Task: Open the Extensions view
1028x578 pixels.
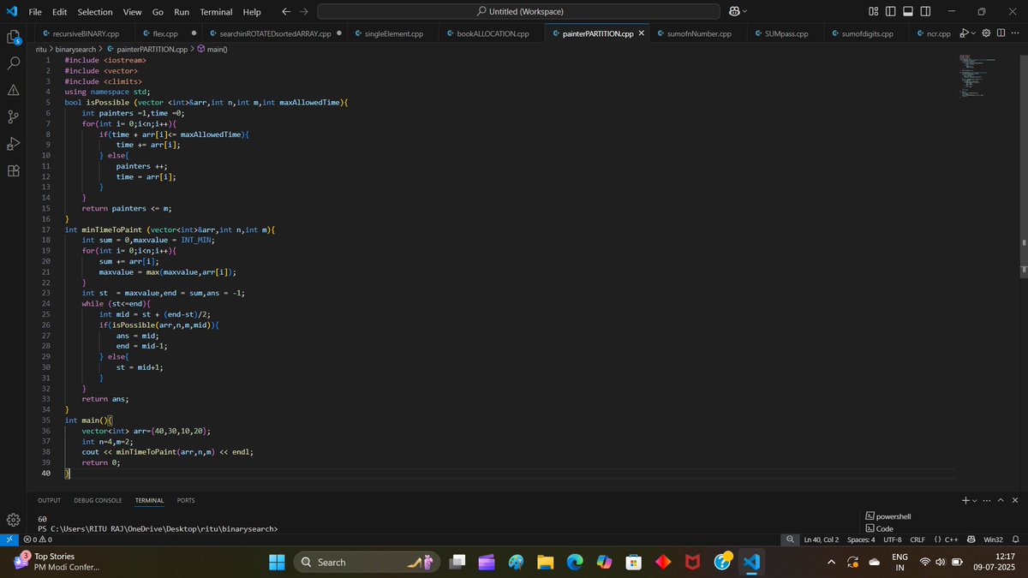Action: point(14,170)
